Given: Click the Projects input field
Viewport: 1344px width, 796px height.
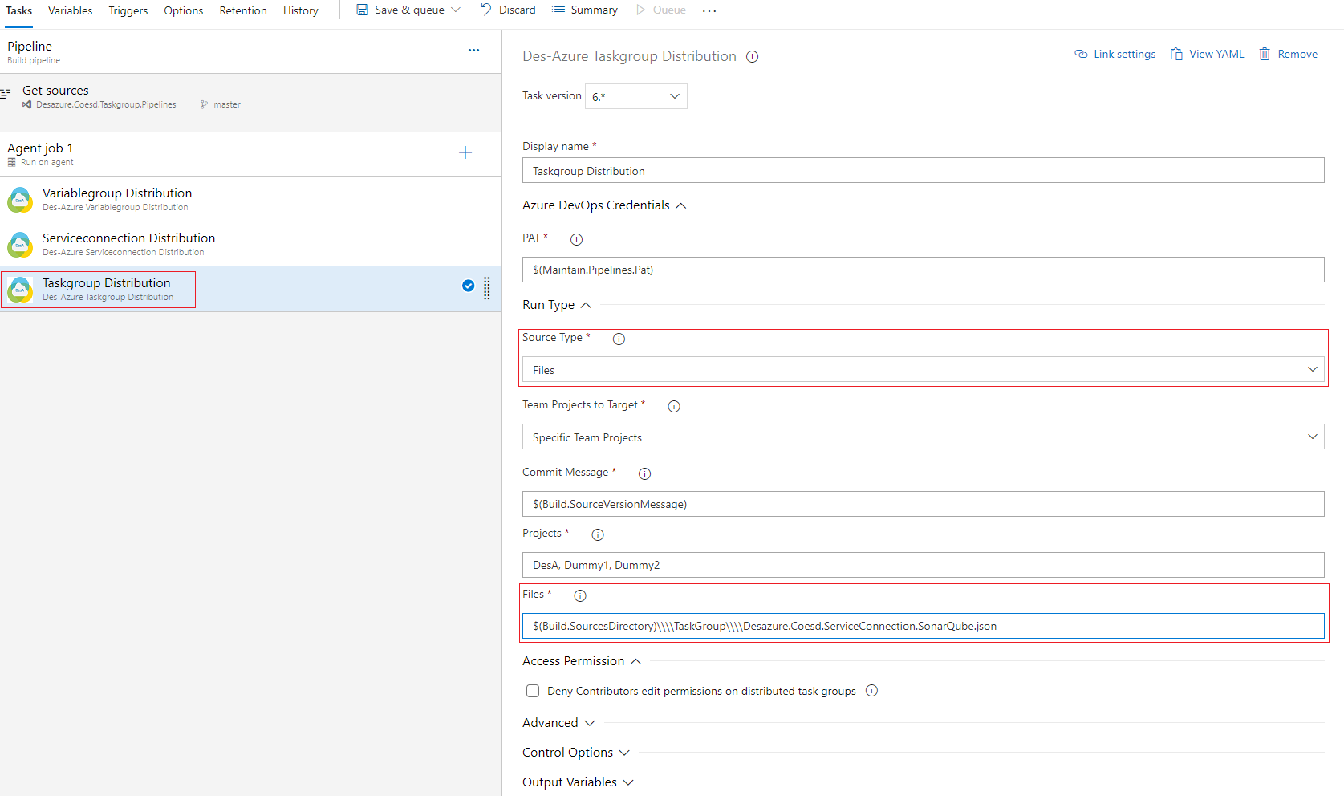Looking at the screenshot, I should [x=923, y=565].
